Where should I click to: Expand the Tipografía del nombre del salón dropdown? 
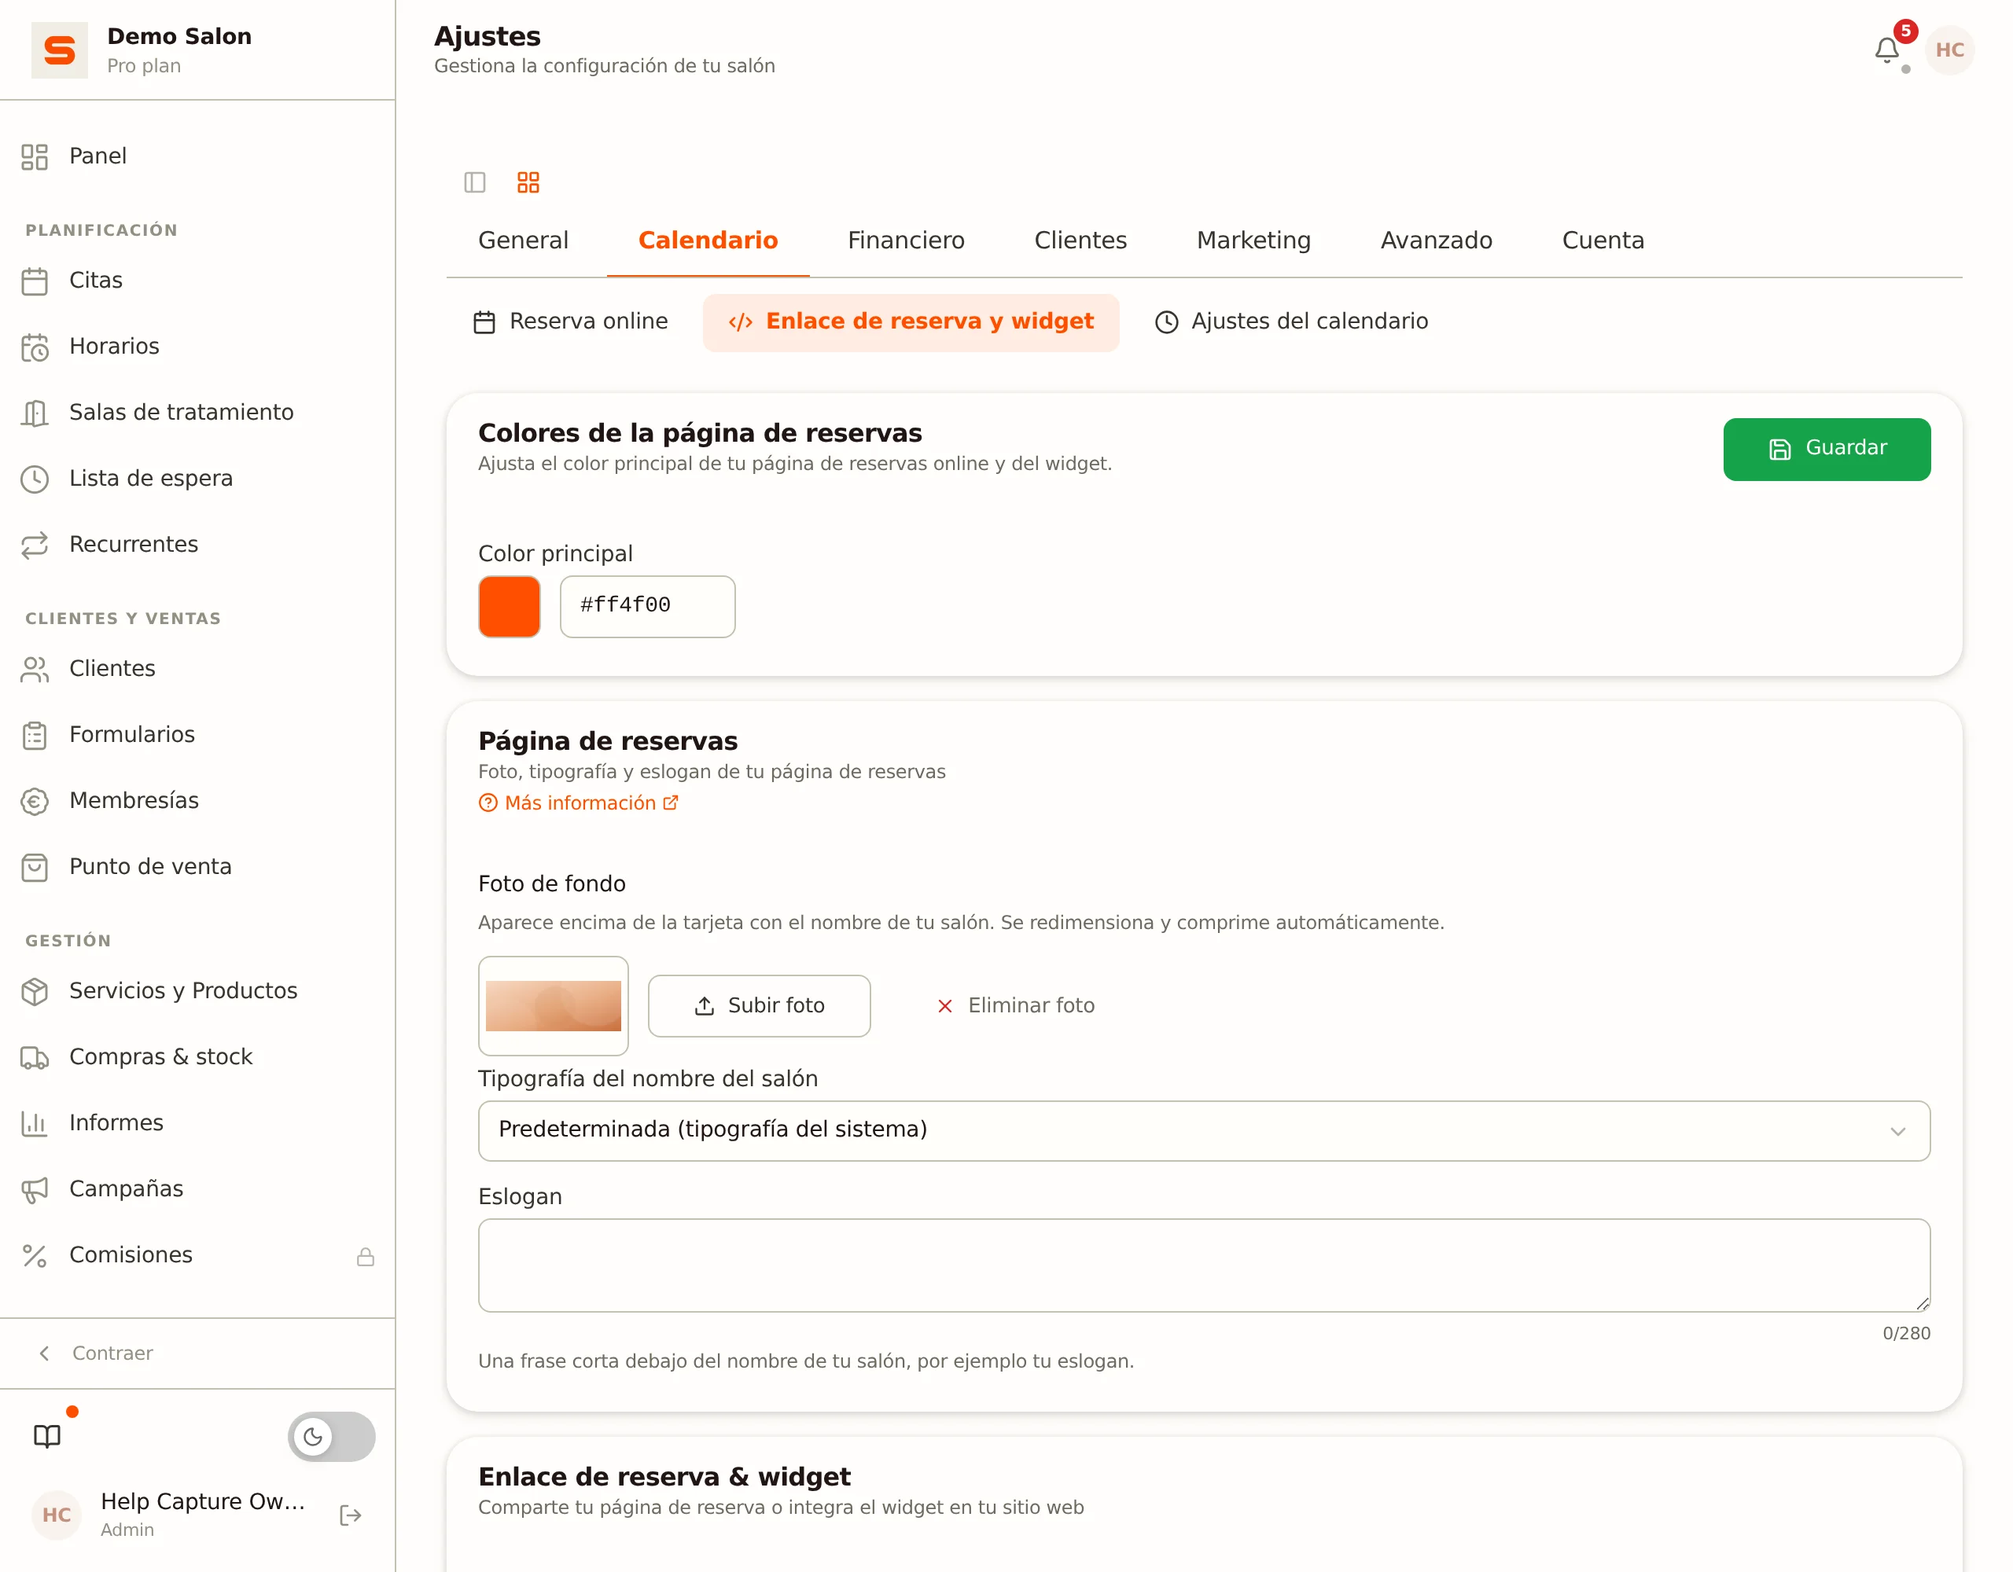pyautogui.click(x=1204, y=1130)
